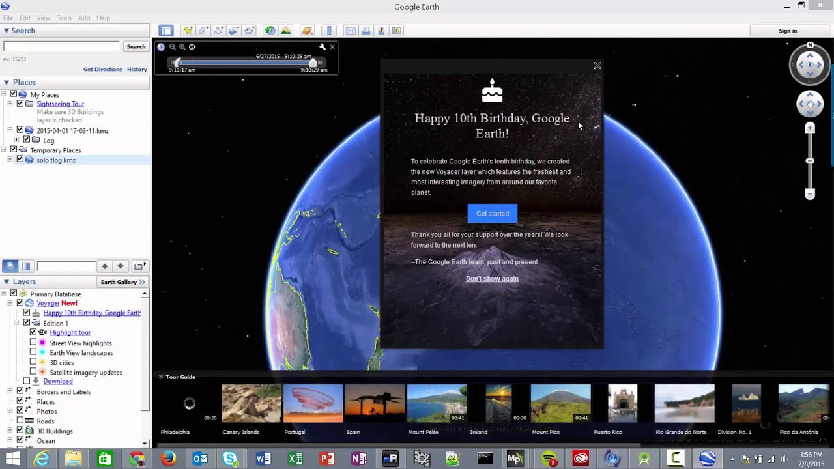Toggle the sidebar visibility toolbar icon

166,31
